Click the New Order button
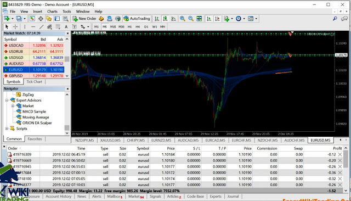The image size is (351, 201). point(84,19)
